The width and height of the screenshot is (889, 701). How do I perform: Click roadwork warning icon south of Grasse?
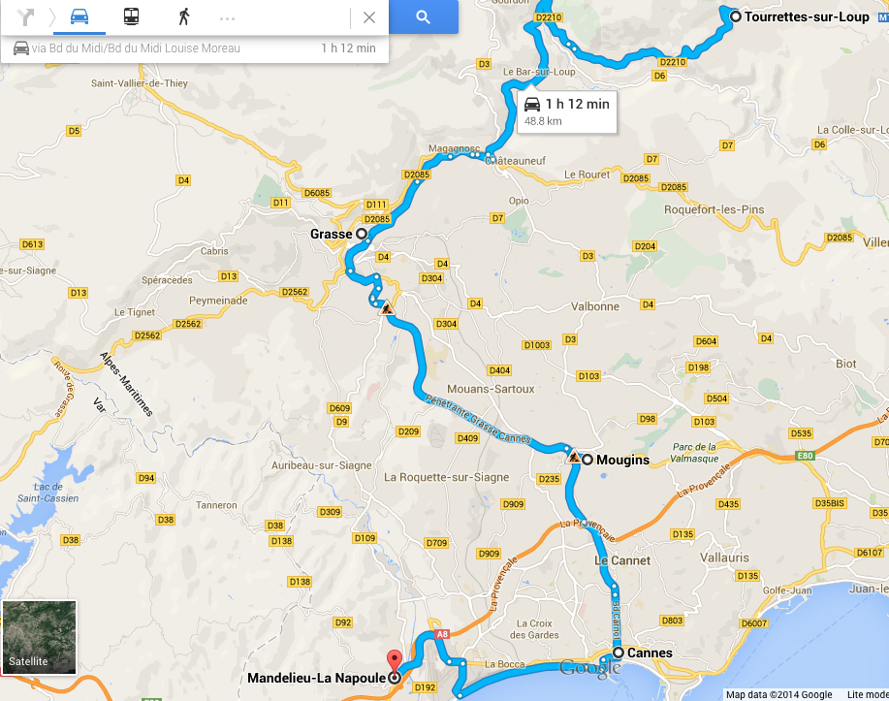[387, 308]
